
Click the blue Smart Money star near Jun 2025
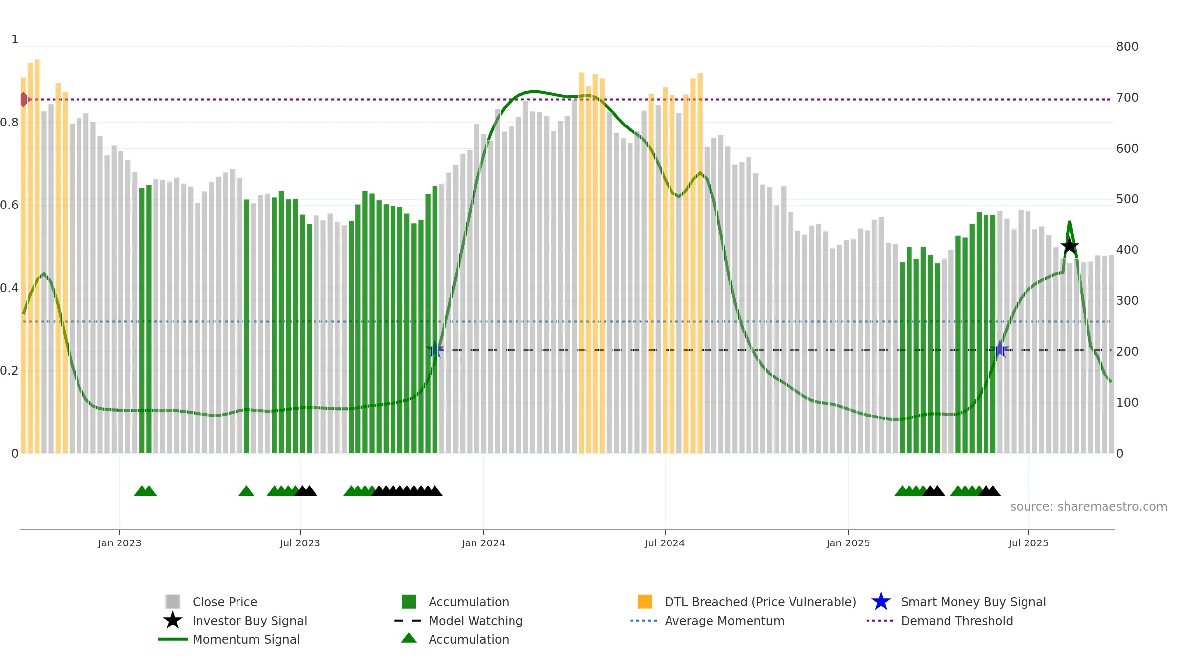point(1000,349)
